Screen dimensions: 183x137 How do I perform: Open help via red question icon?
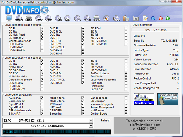(161, 18)
